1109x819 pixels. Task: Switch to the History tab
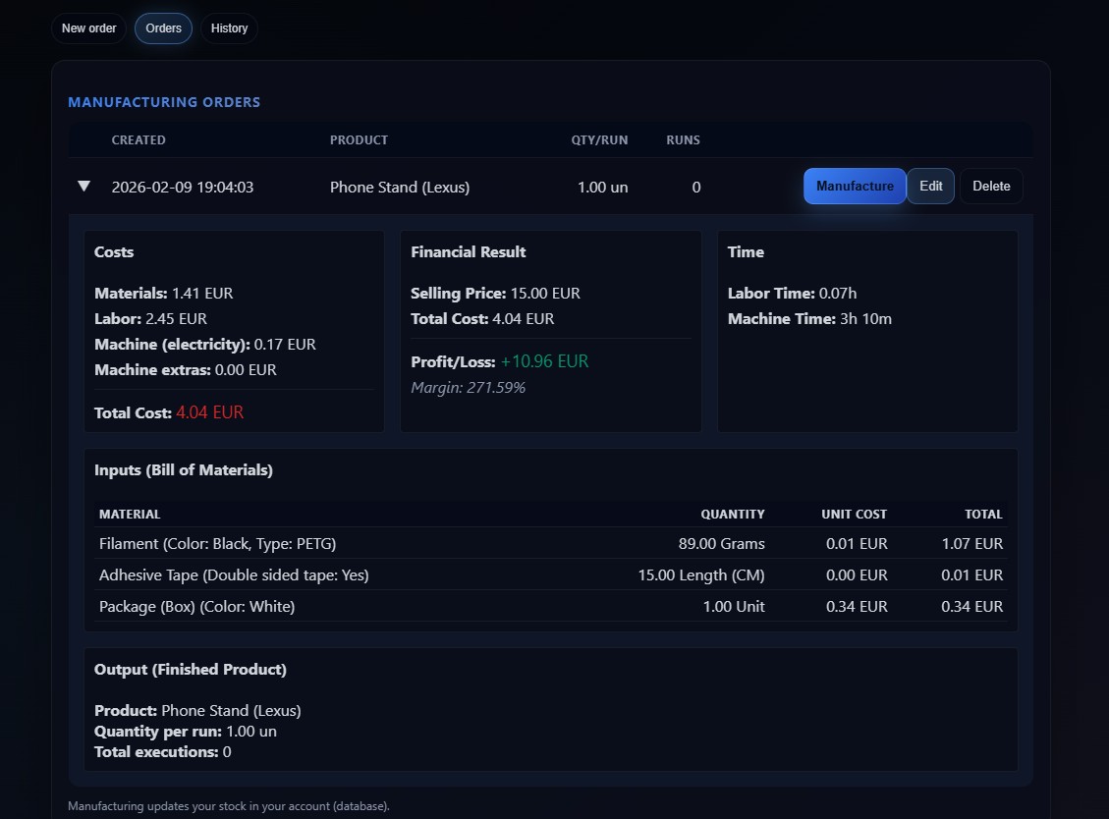click(229, 28)
